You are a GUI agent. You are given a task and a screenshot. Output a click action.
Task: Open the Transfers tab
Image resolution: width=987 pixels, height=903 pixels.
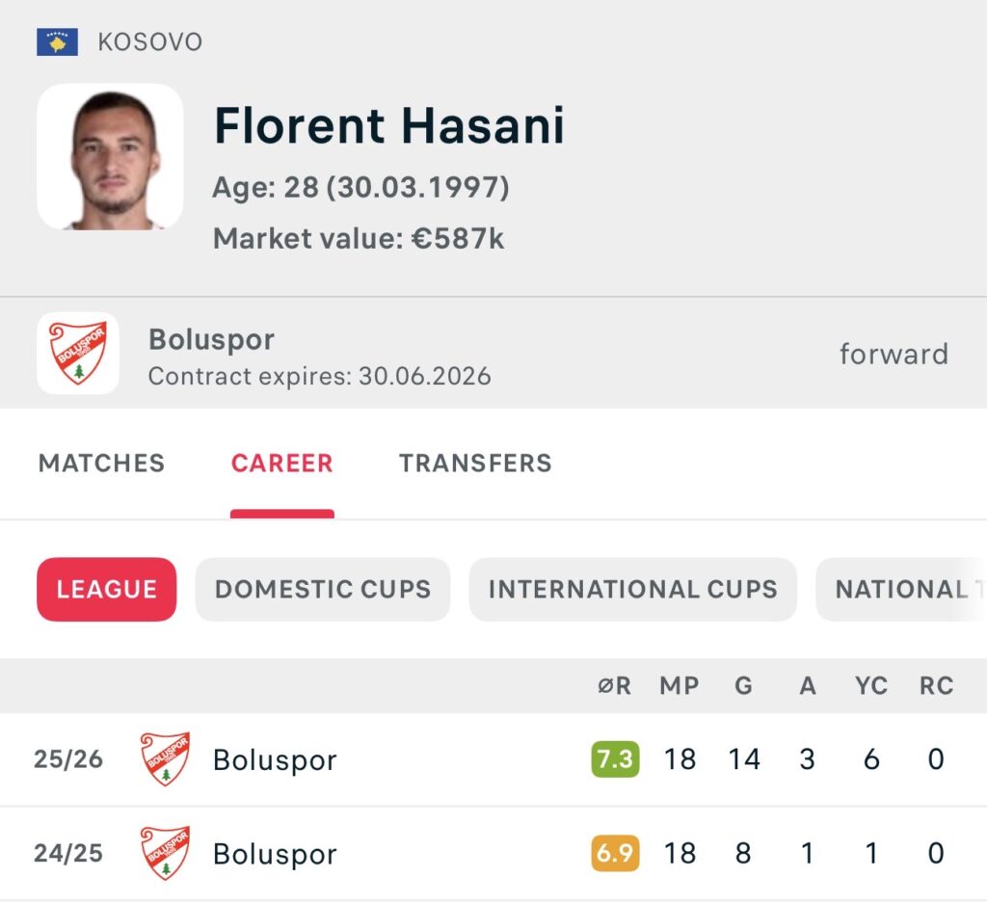click(x=475, y=464)
